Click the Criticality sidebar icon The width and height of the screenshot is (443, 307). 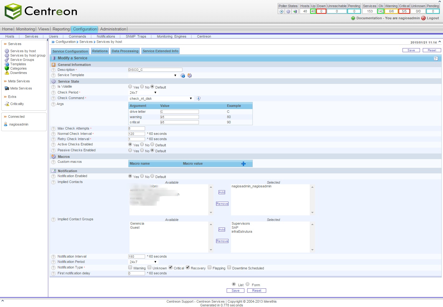click(x=7, y=104)
